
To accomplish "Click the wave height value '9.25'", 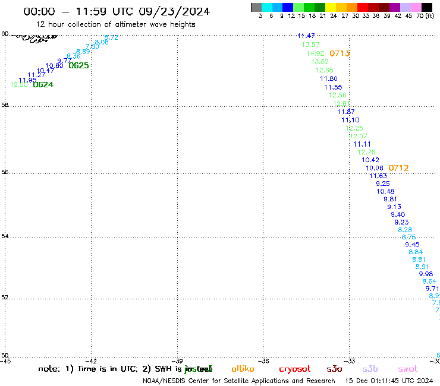I will [383, 183].
